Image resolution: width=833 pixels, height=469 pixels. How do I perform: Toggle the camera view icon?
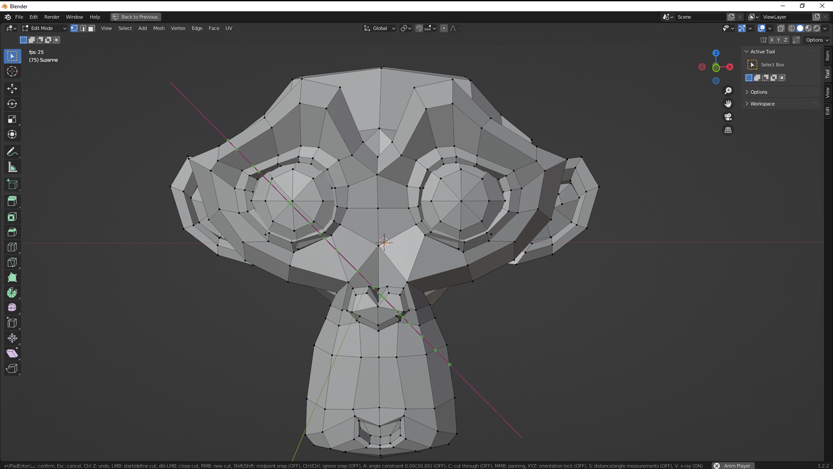pos(728,117)
